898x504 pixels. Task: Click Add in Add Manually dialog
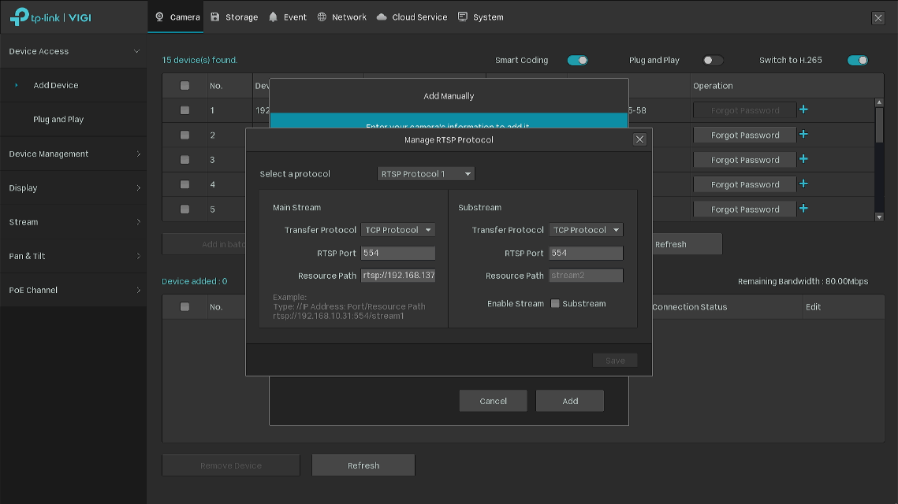click(570, 401)
